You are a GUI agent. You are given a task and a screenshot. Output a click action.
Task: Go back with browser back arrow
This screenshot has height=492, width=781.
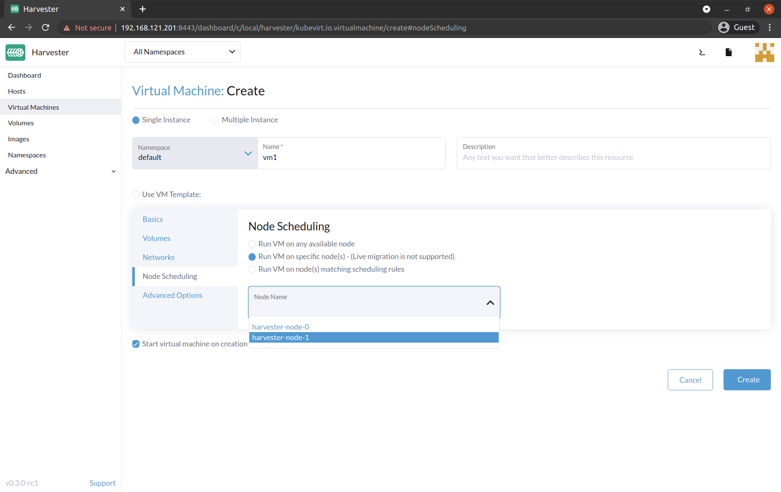(11, 27)
